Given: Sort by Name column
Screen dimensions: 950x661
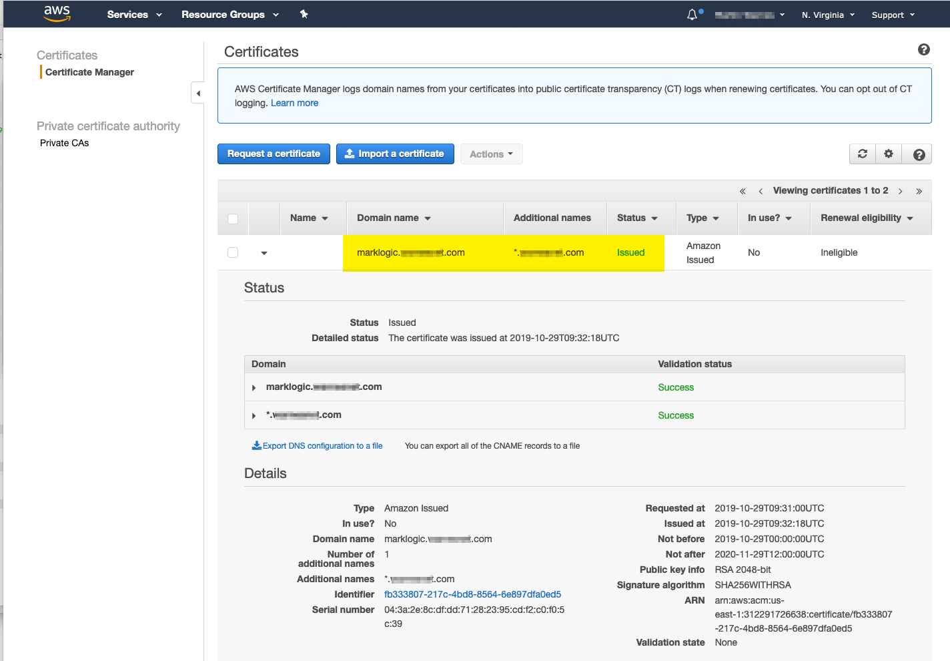Looking at the screenshot, I should pyautogui.click(x=309, y=218).
